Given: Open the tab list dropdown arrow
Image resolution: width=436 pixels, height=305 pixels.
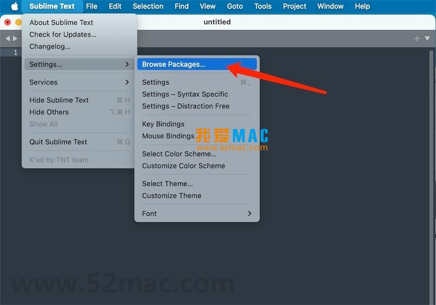Looking at the screenshot, I should click(x=427, y=39).
